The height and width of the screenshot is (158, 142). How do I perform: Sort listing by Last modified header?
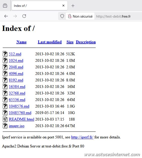[x=50, y=42]
